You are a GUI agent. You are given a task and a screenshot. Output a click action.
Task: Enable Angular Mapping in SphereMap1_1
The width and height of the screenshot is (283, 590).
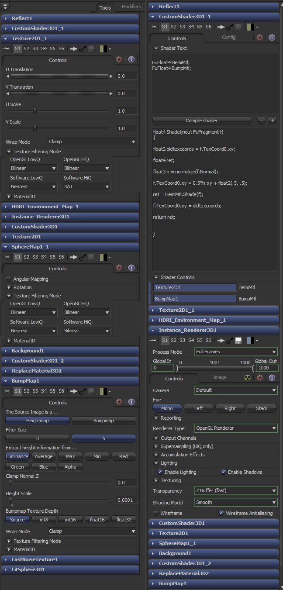coord(9,279)
